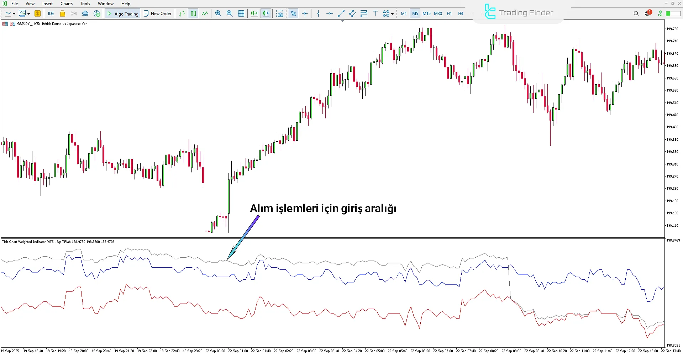
Task: Choose the candlestick chart type
Action: coord(193,14)
